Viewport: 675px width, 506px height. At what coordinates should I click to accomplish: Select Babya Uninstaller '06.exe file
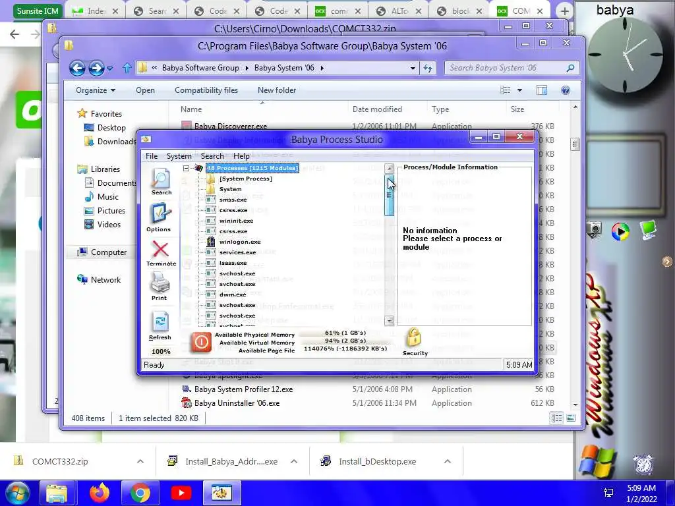click(x=237, y=403)
